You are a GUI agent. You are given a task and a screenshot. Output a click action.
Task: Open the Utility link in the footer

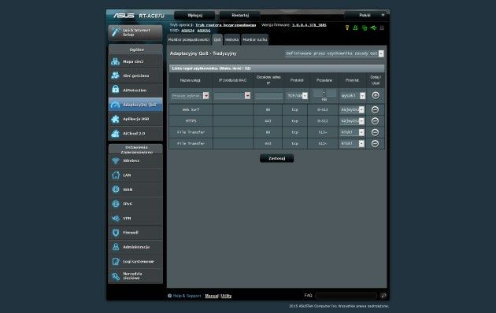226,296
